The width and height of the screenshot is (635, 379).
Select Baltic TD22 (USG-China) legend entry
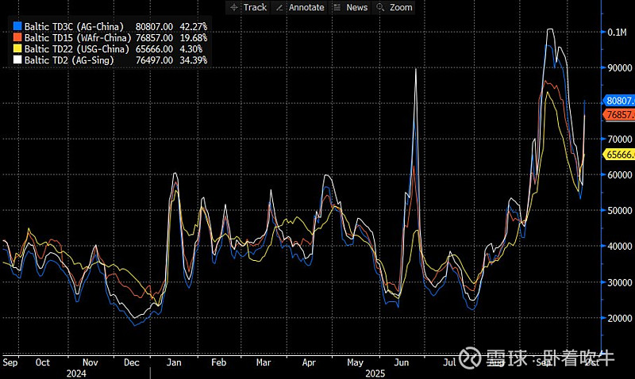coord(77,49)
